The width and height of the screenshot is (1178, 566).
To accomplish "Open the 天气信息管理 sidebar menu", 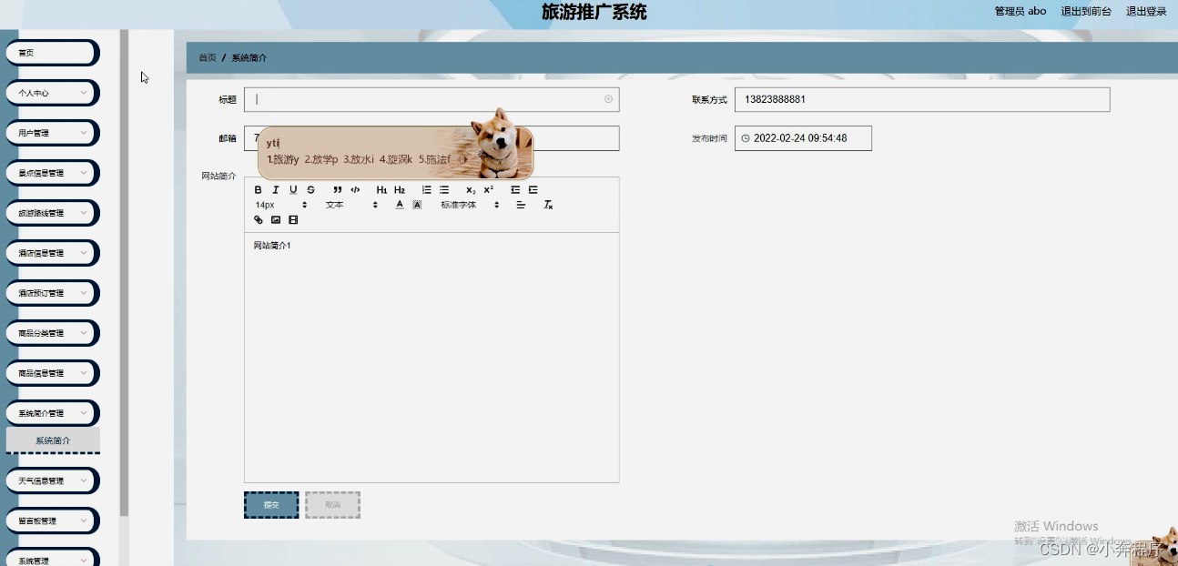I will (52, 480).
